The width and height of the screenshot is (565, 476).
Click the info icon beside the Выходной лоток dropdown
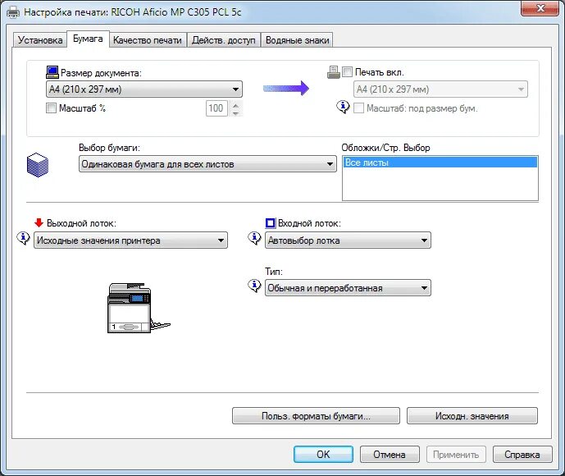24,238
